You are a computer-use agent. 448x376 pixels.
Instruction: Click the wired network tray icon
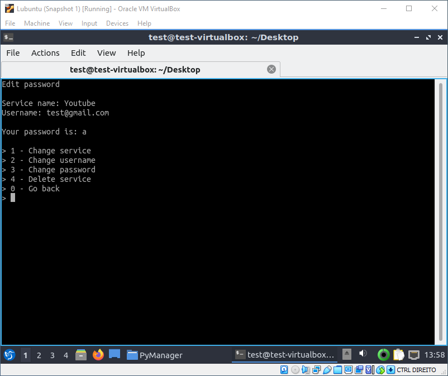pos(414,355)
